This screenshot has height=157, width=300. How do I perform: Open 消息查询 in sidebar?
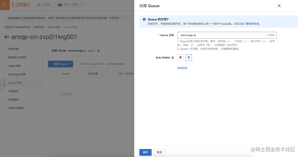[x=13, y=91]
